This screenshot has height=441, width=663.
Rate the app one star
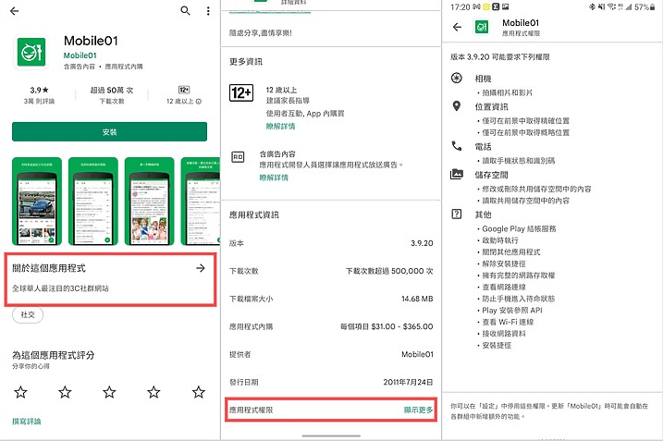(x=20, y=392)
